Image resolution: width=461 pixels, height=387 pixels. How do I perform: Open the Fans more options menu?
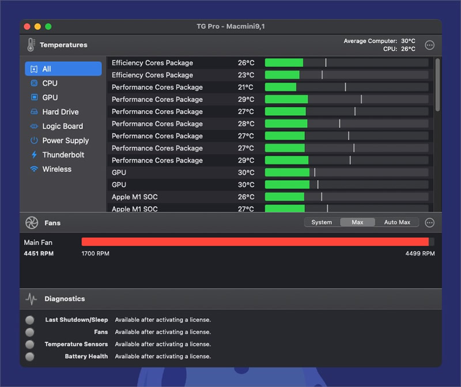point(429,223)
